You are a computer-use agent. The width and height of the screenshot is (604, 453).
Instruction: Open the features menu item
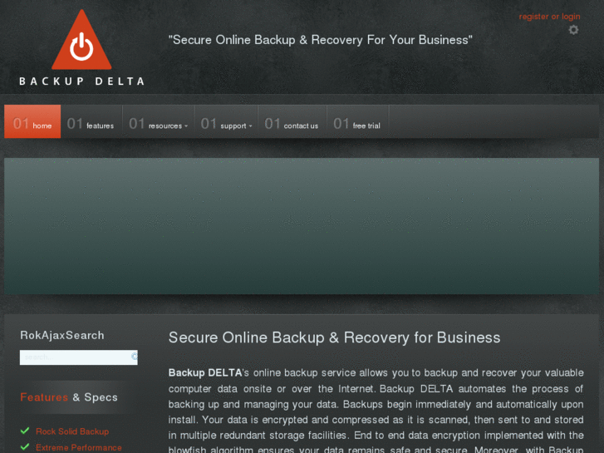91,121
